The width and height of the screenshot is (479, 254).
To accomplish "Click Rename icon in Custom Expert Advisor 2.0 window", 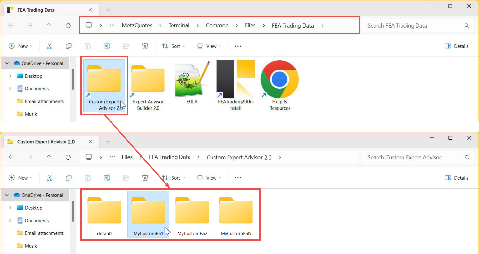I will (x=107, y=178).
